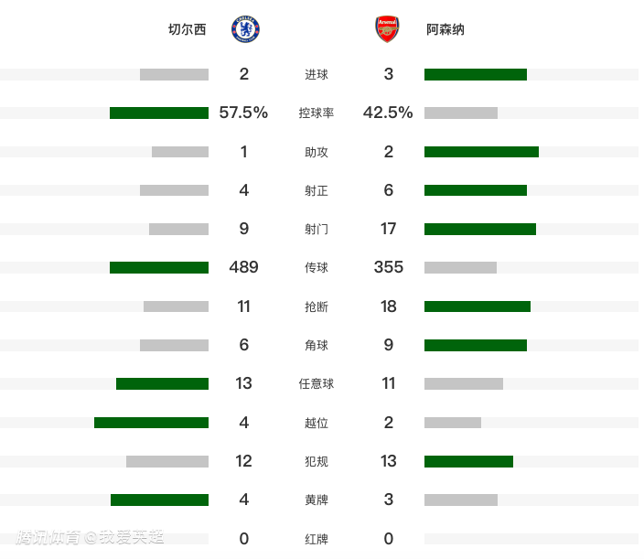
Task: Click Chelsea's green possession bar
Action: pyautogui.click(x=159, y=113)
